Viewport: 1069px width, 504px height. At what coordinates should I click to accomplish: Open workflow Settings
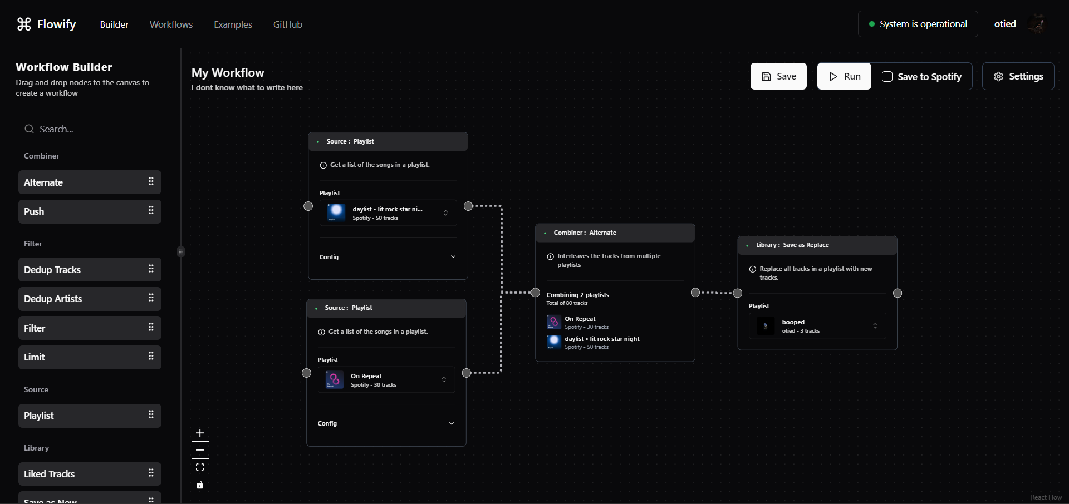(x=1018, y=76)
